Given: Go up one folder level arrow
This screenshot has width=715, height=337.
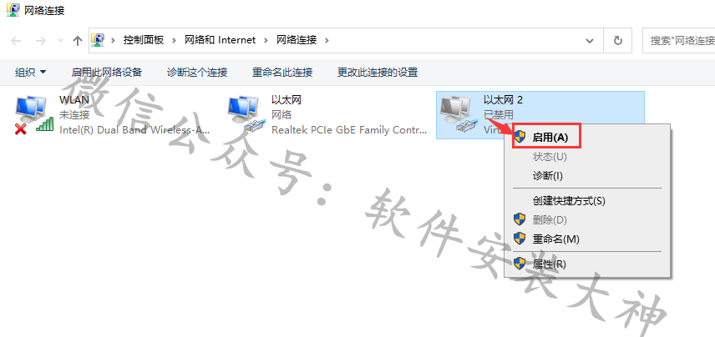Looking at the screenshot, I should (78, 41).
